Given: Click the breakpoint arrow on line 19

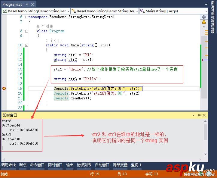Looking at the screenshot, I should click(4, 88).
